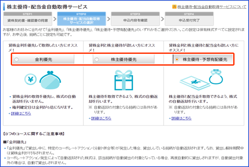Click the help icon beside サービスについて link

point(174,7)
